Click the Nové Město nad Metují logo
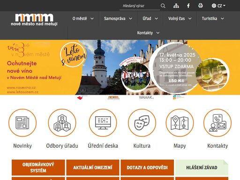The image size is (240, 180). 34,20
